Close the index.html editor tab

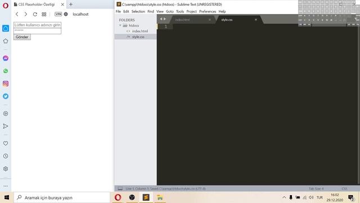(x=210, y=20)
